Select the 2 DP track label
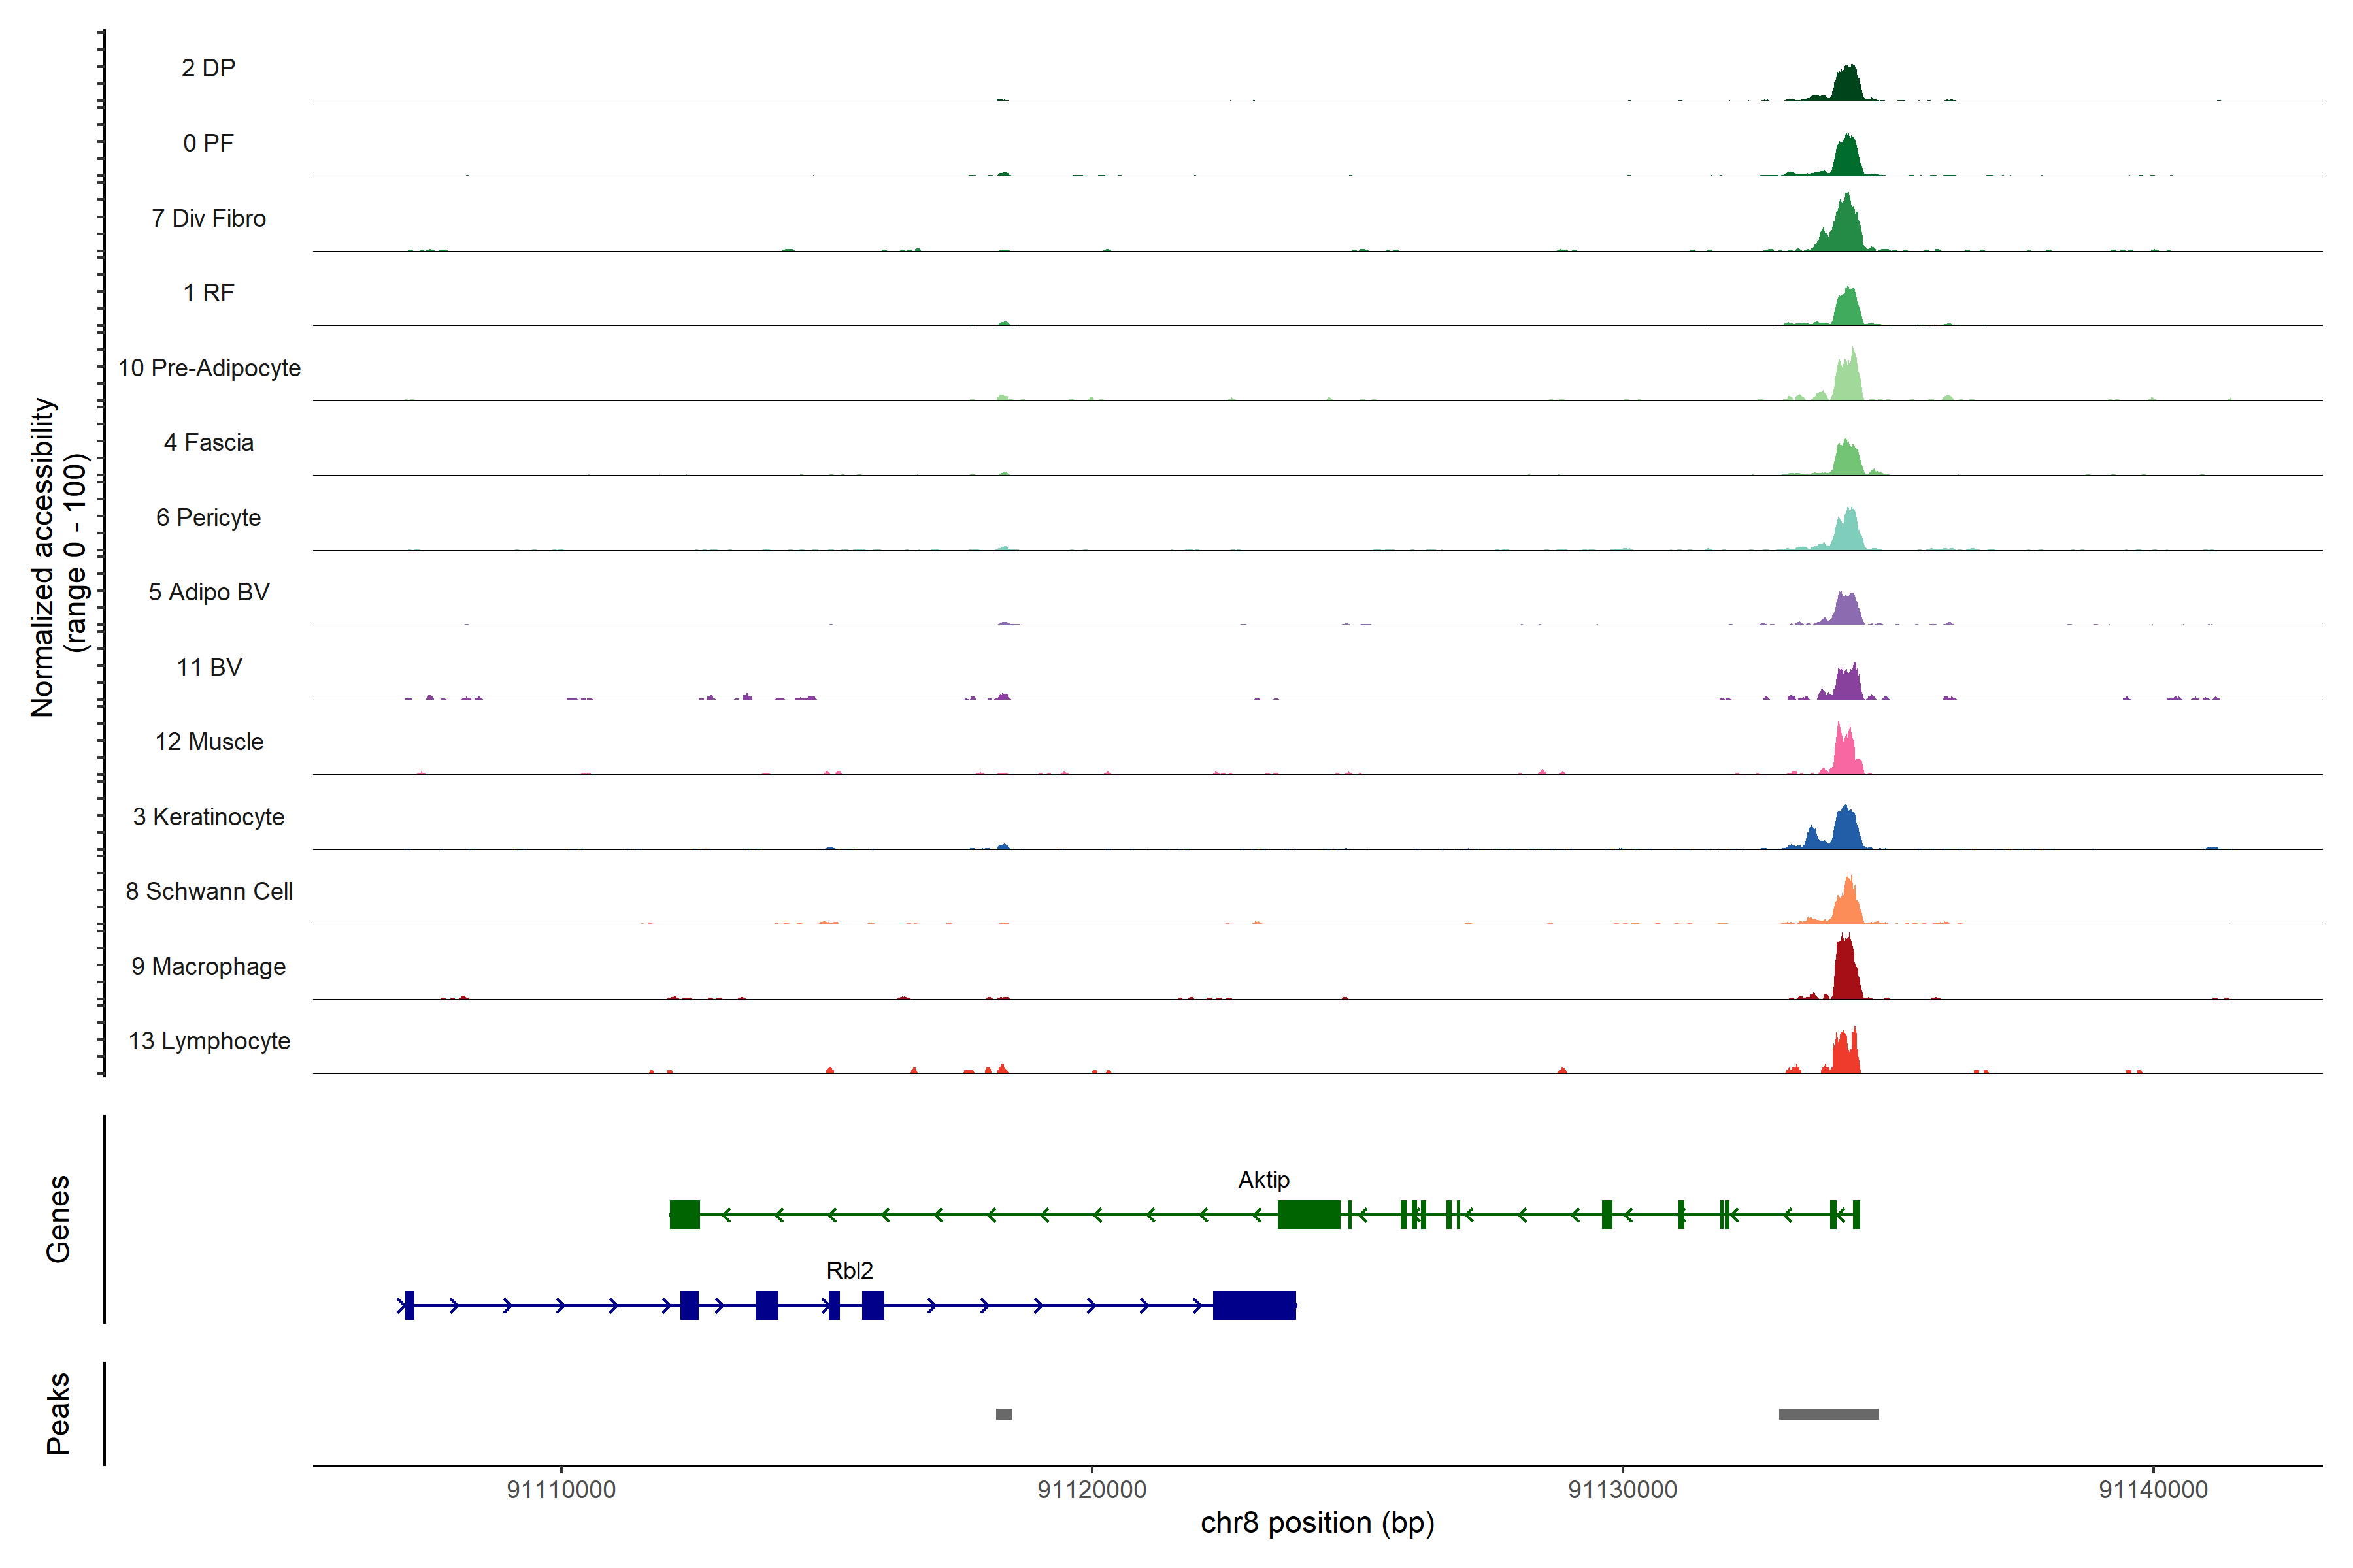 (x=208, y=68)
